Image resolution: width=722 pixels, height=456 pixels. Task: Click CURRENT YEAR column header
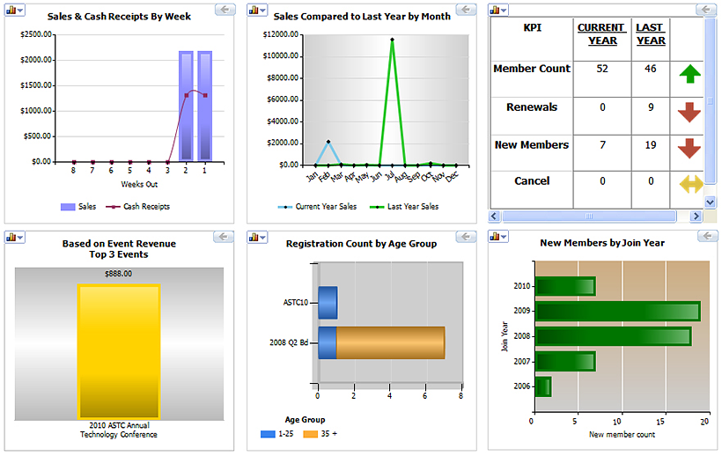(x=602, y=34)
